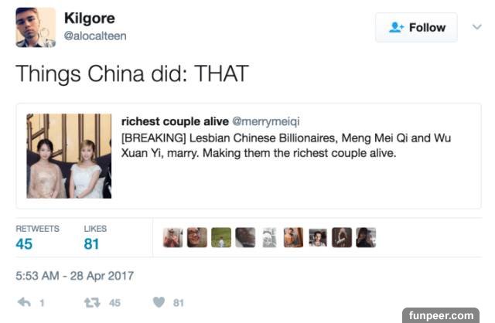Click the reply arrow icon

24,302
